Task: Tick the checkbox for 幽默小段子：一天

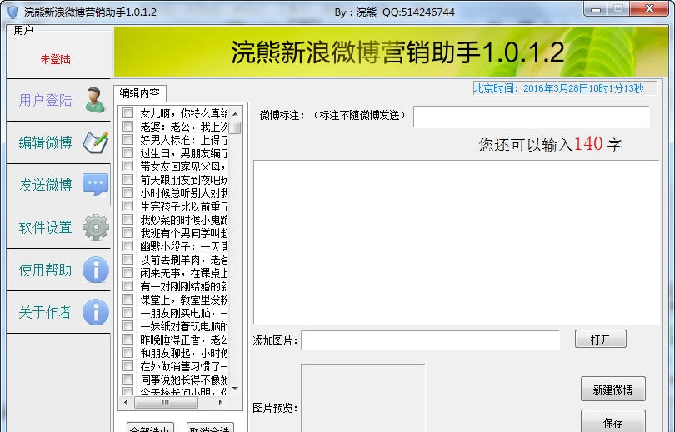Action: pos(127,246)
